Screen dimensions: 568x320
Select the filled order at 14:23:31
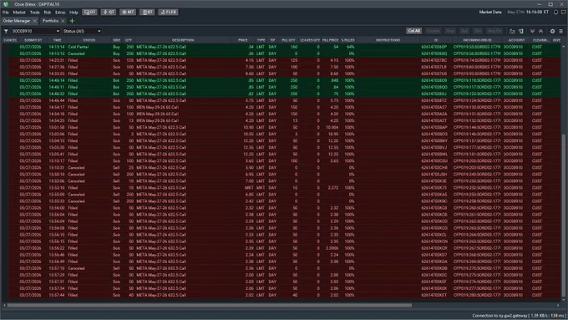(284, 60)
